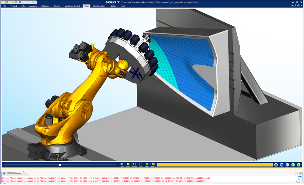Screen dimensions: 304x185
Task: Click the reset model eject-style button
Action: coord(276,165)
